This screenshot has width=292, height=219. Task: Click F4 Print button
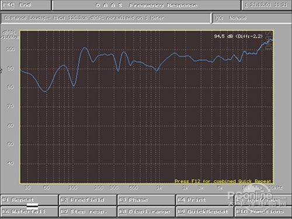(x=205, y=200)
